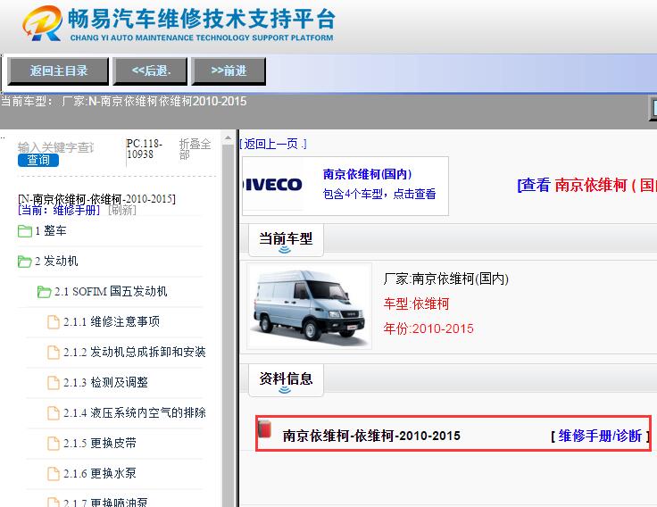This screenshot has height=507, width=657.
Task: Open 南京依维柯(国内) brand link
Action: pos(367,174)
